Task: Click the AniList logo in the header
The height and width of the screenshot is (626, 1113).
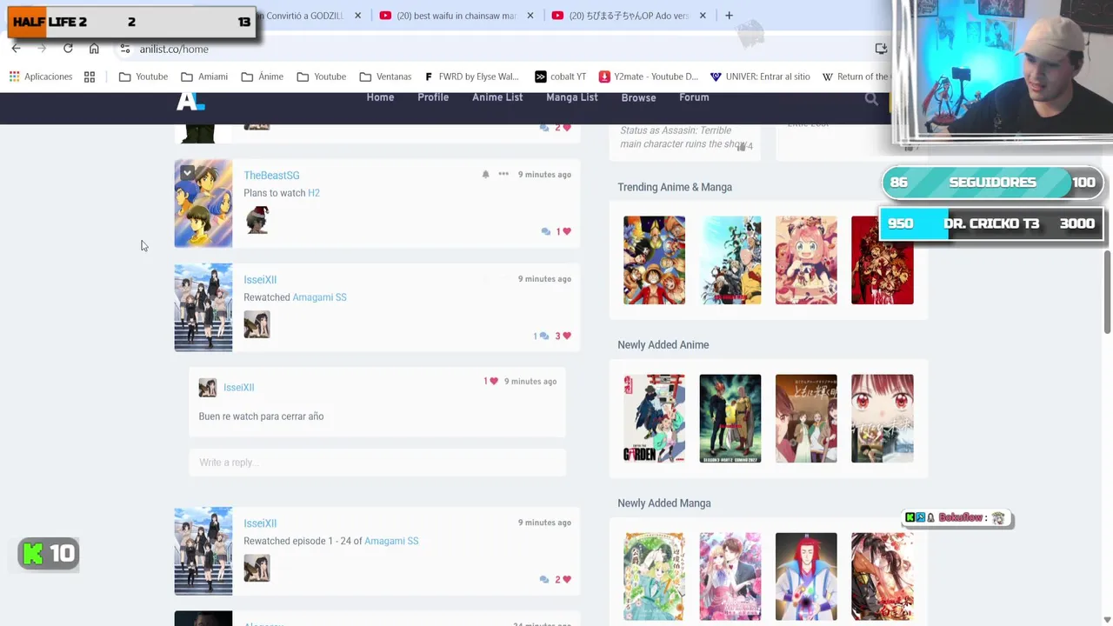Action: (190, 101)
